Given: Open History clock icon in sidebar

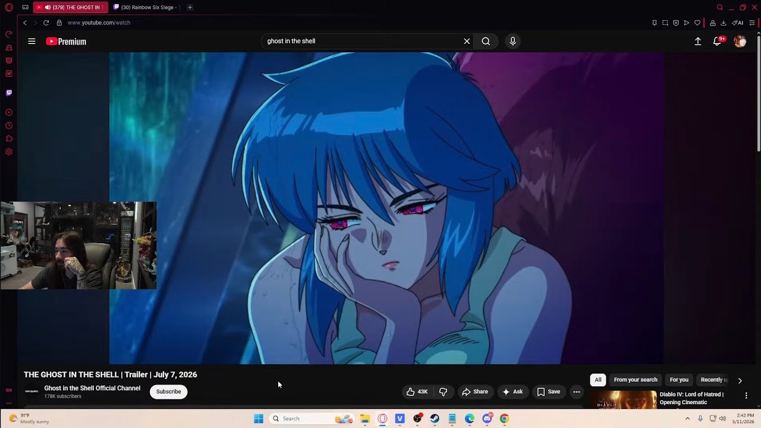Looking at the screenshot, I should [8, 125].
